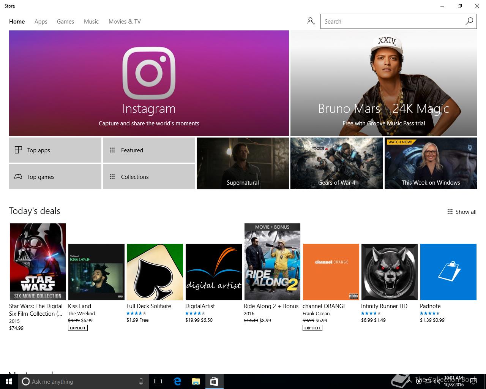This screenshot has height=389, width=486.
Task: Click the Cortana microphone icon
Action: click(141, 381)
